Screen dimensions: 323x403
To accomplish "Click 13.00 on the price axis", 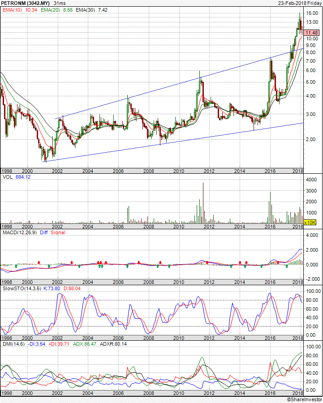I will point(312,22).
